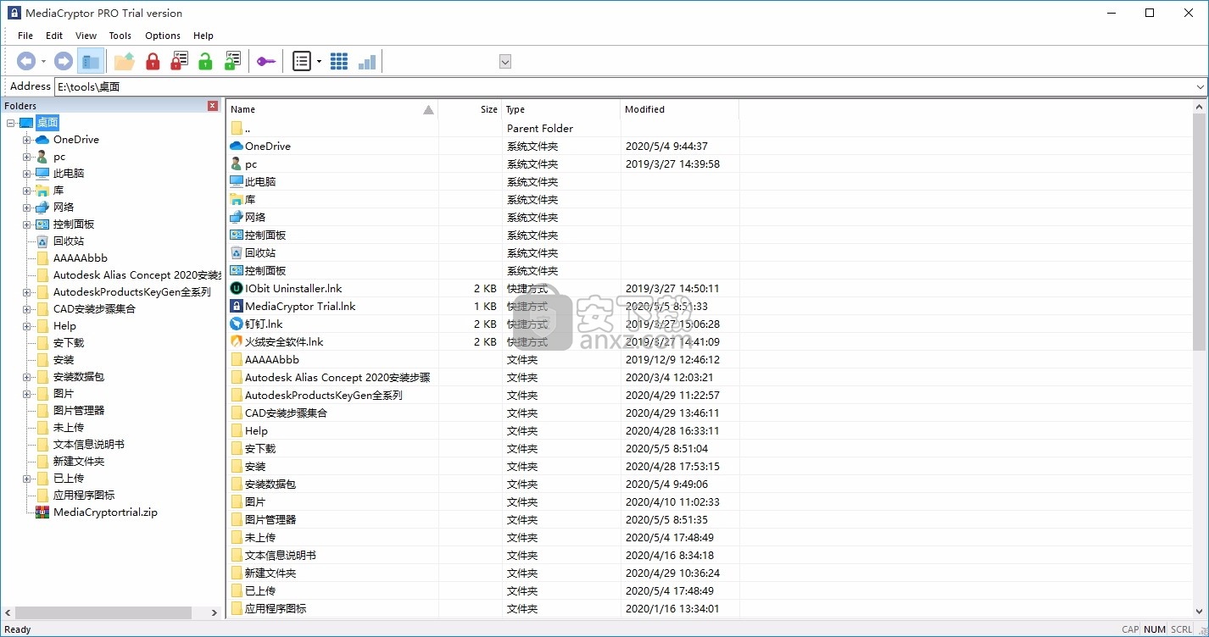This screenshot has width=1209, height=637.
Task: Expand the pc tree node
Action: 27,157
